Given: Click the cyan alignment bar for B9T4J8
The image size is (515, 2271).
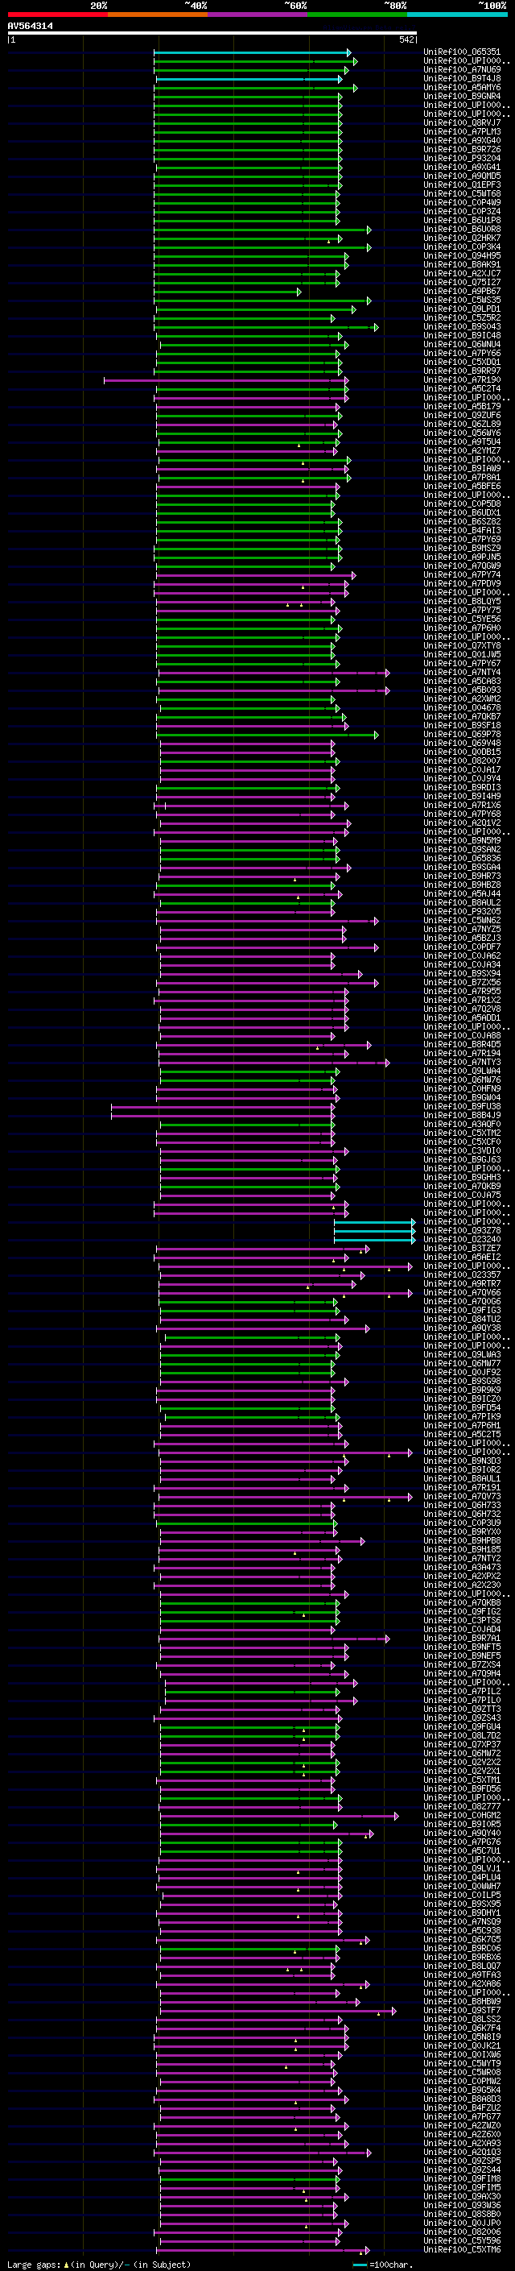Looking at the screenshot, I should coord(249,78).
